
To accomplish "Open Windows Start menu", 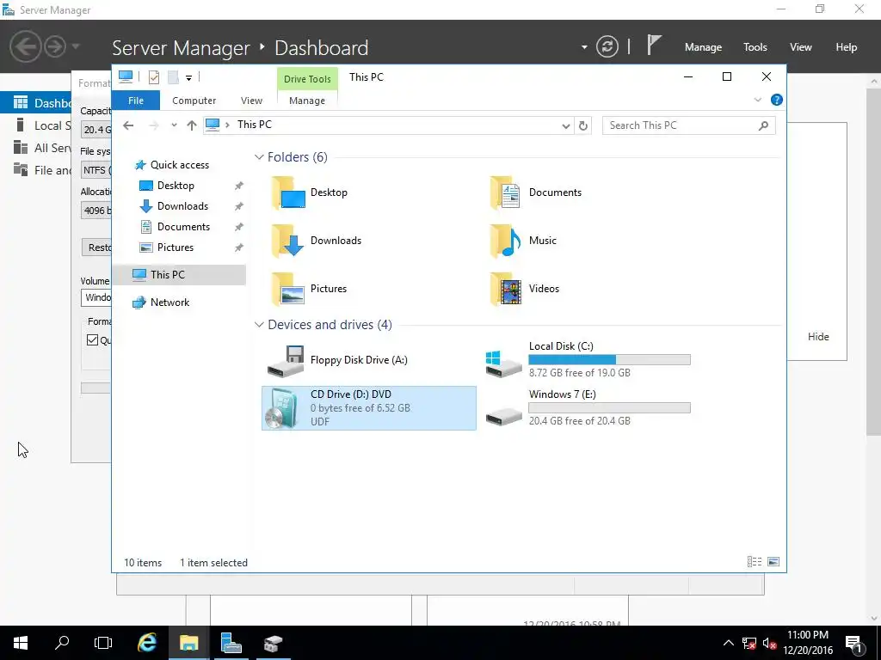I will pyautogui.click(x=21, y=643).
